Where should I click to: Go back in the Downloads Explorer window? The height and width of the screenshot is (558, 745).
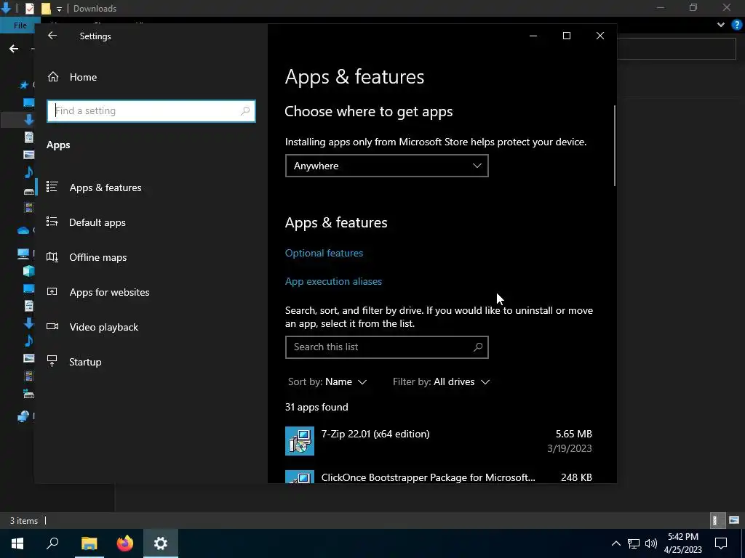[14, 49]
